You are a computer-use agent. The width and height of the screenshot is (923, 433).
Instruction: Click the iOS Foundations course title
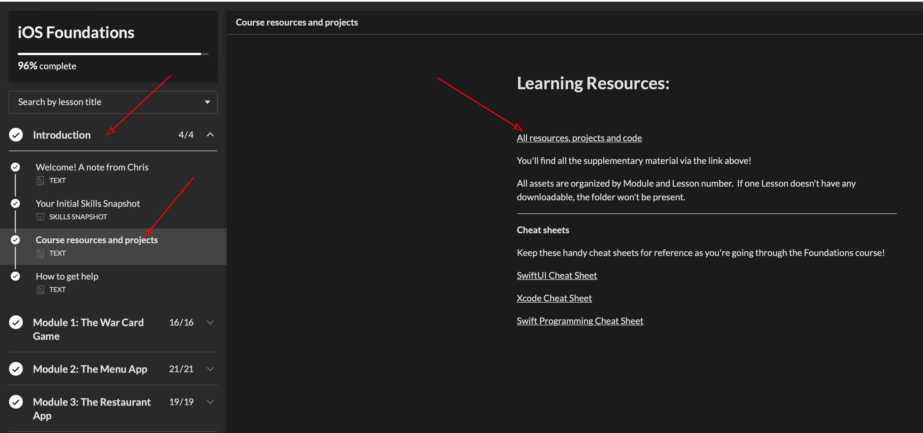pos(76,33)
